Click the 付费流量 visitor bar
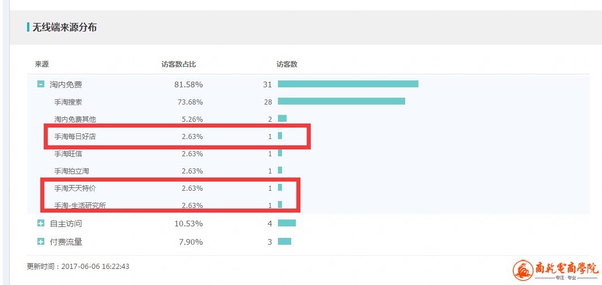The height and width of the screenshot is (285, 602). [284, 241]
